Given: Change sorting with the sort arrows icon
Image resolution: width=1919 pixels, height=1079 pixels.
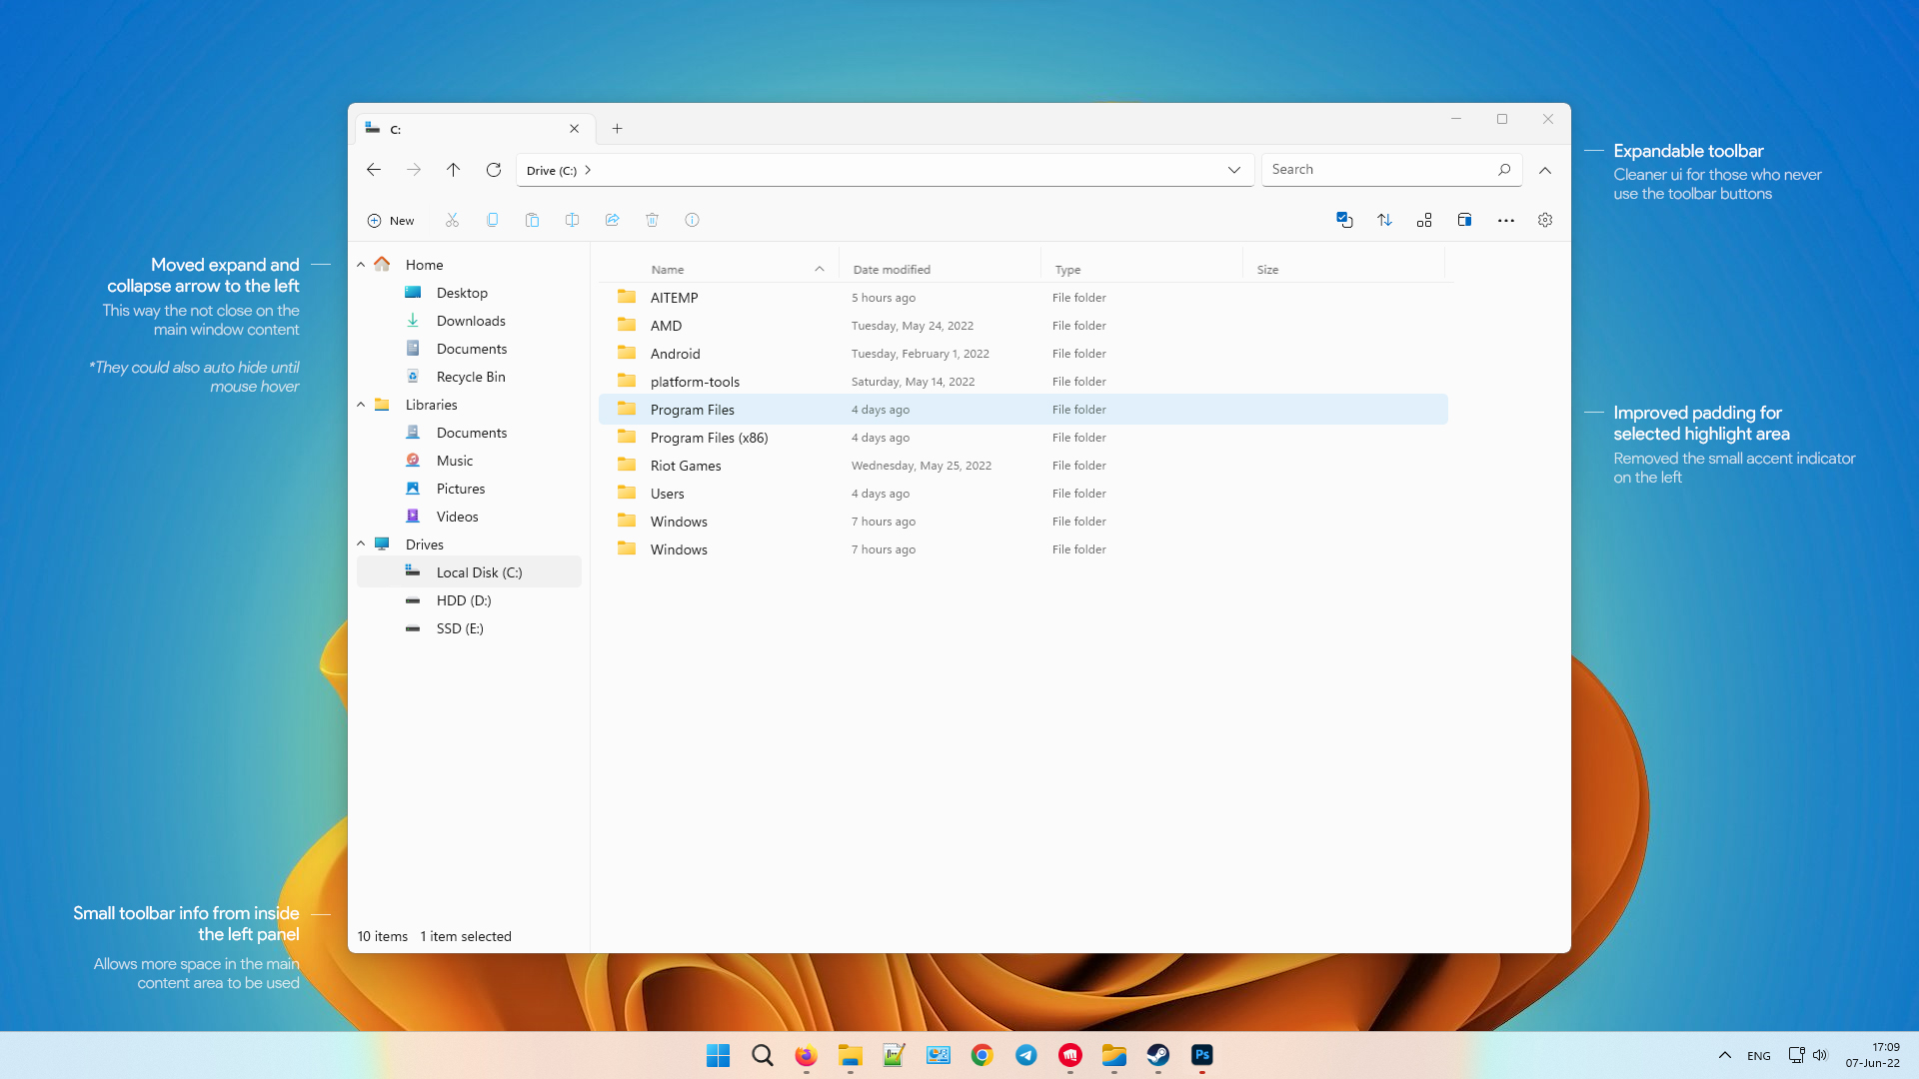Looking at the screenshot, I should [x=1384, y=220].
